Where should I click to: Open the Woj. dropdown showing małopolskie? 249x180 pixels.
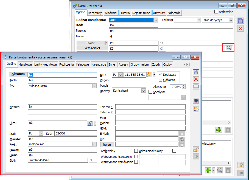click(94, 144)
